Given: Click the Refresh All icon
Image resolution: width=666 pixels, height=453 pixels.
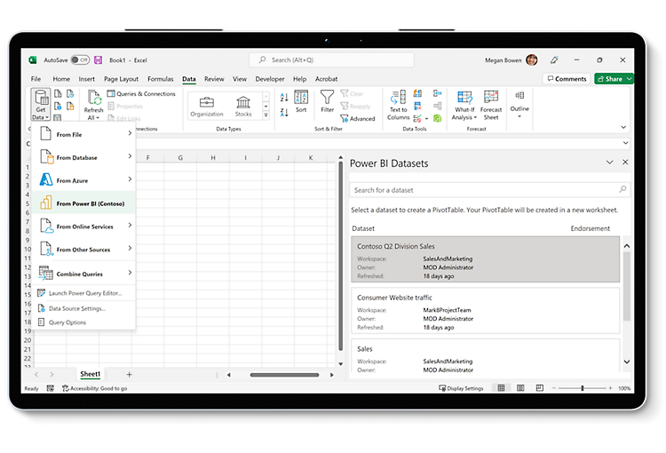Looking at the screenshot, I should (x=93, y=99).
